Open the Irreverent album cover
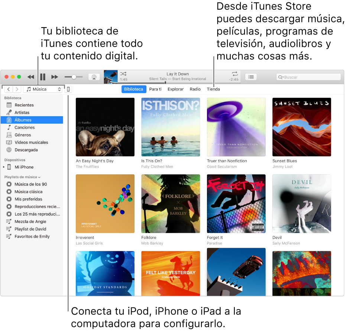The width and height of the screenshot is (347, 331). (105, 204)
